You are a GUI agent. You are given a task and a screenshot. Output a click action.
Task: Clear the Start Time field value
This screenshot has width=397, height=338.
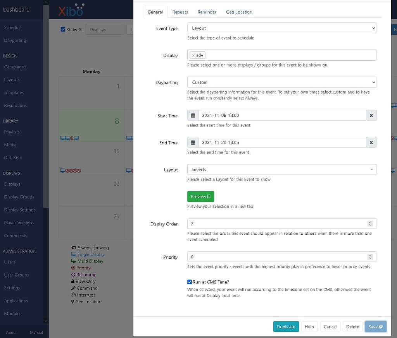(x=371, y=115)
